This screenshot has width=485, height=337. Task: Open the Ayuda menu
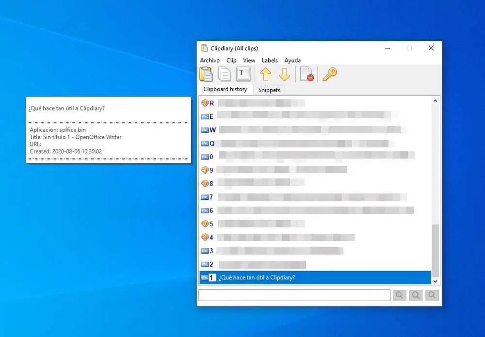(x=292, y=60)
